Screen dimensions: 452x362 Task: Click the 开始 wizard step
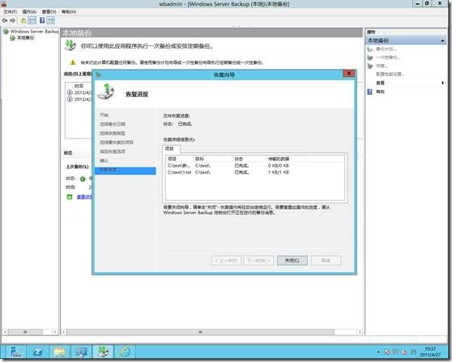coord(104,115)
